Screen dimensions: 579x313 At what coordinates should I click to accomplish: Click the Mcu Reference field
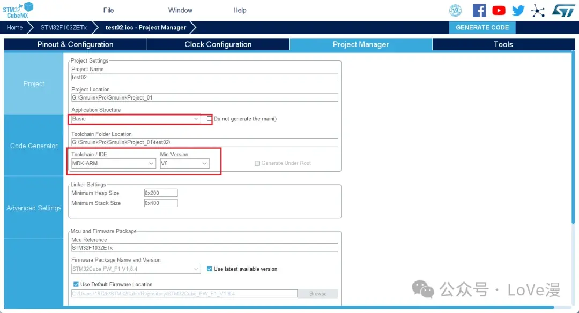205,248
